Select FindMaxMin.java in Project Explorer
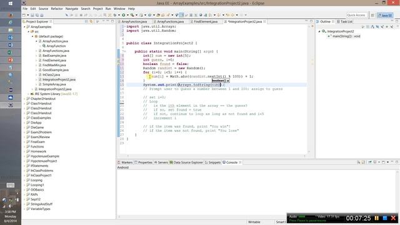 (54, 65)
